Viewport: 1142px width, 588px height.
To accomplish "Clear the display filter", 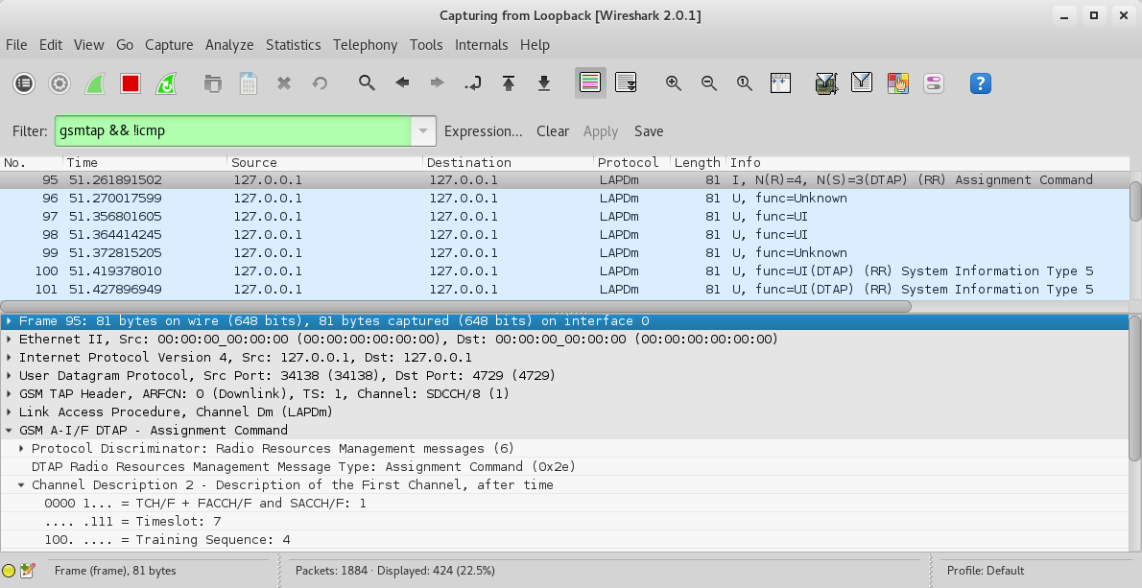I will [553, 131].
